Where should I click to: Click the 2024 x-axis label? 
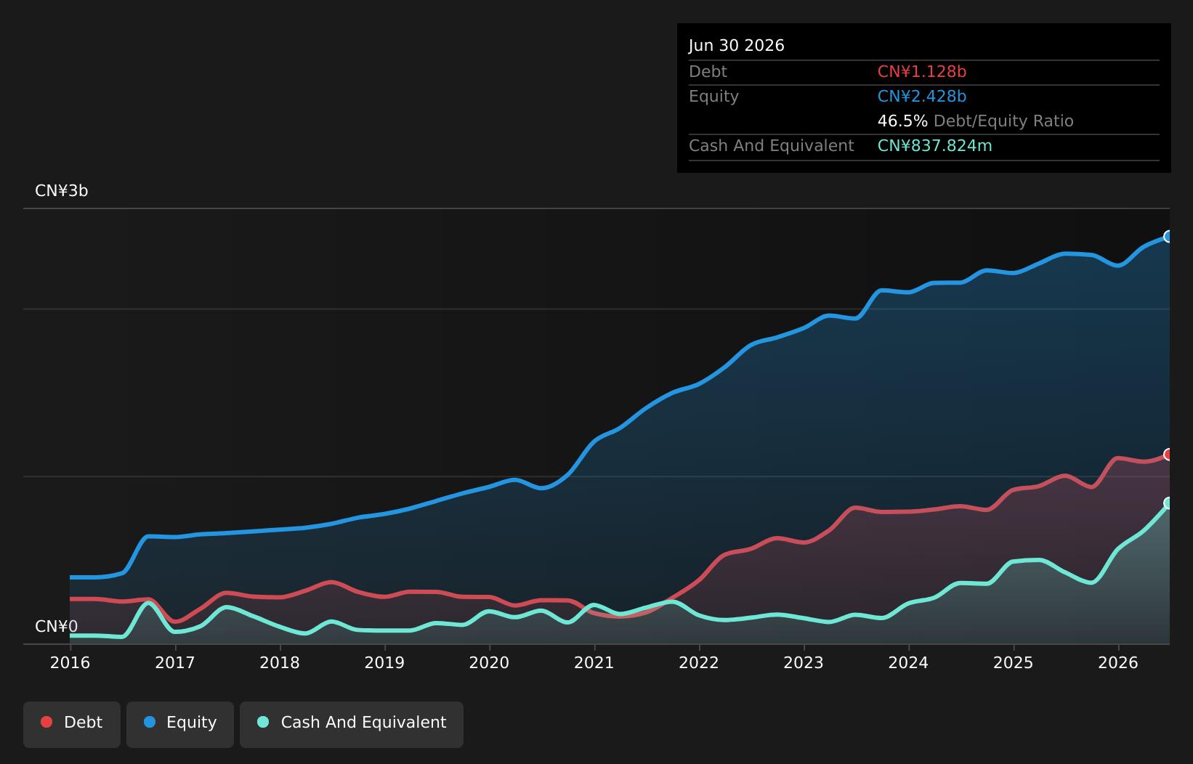(908, 662)
